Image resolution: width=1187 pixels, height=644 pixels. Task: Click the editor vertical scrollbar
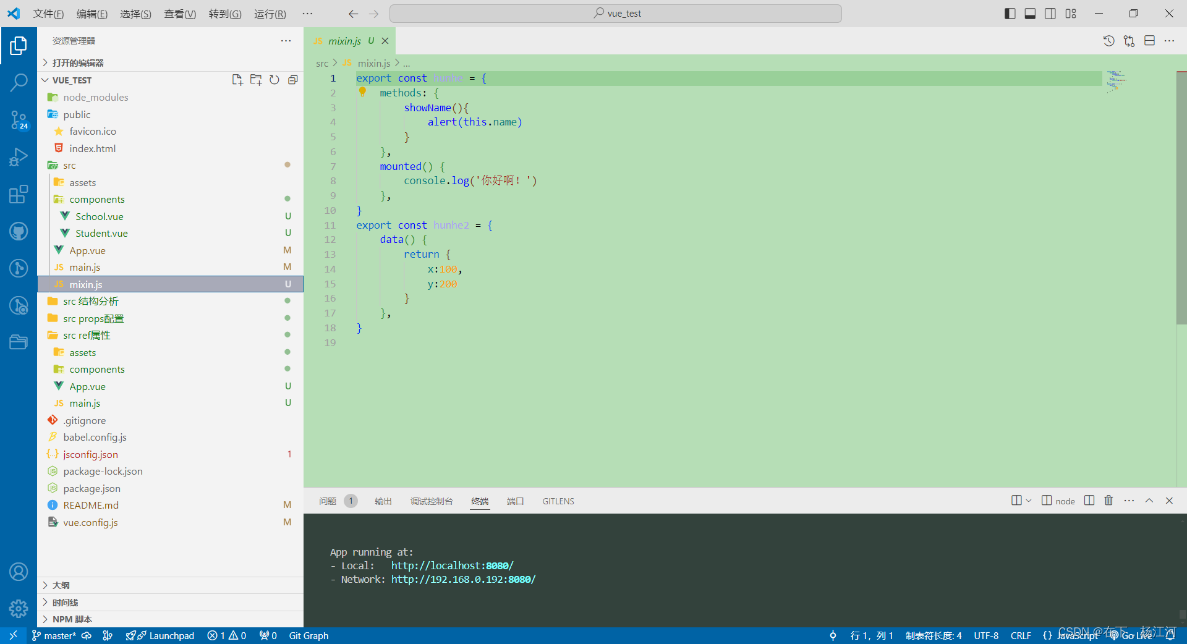click(x=1181, y=198)
